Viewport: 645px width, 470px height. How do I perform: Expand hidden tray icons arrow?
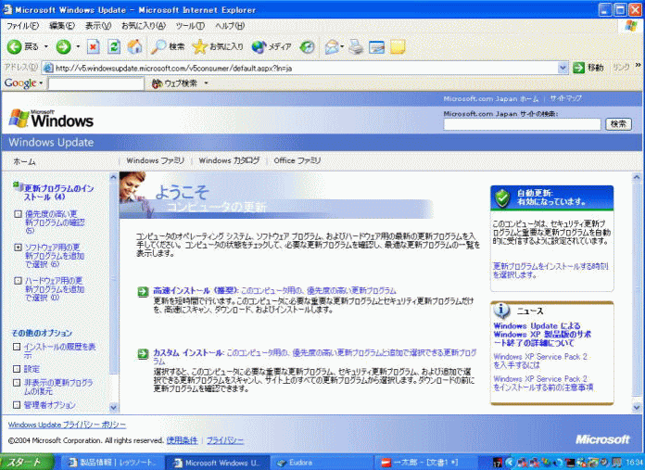tap(510, 463)
